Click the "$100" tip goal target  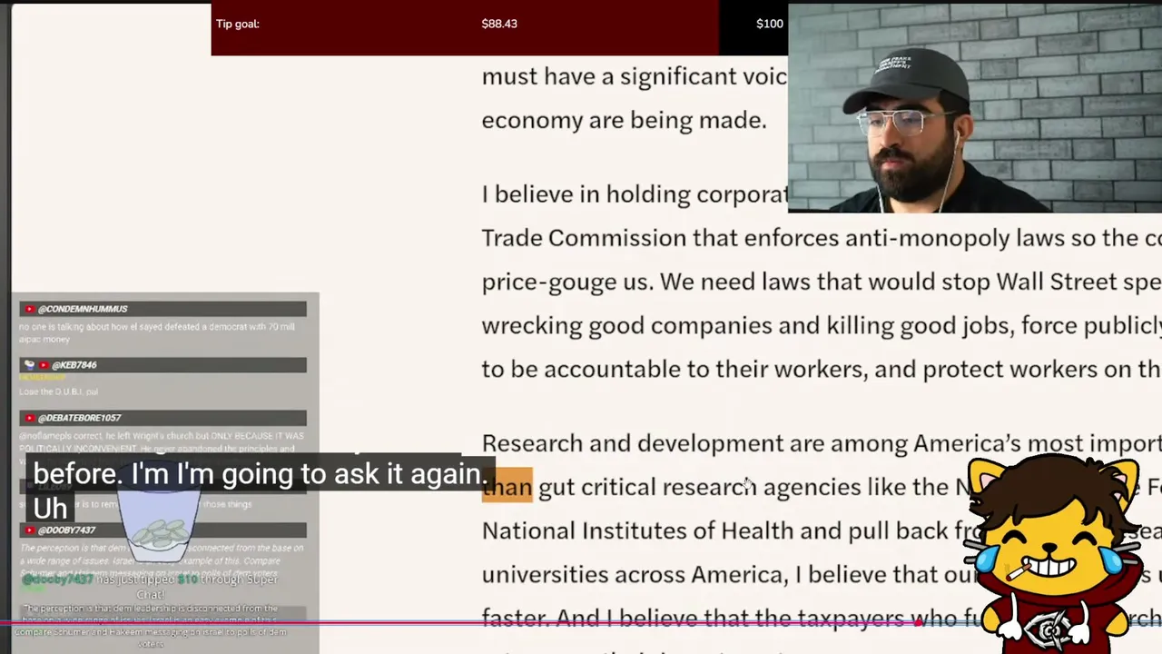coord(770,24)
